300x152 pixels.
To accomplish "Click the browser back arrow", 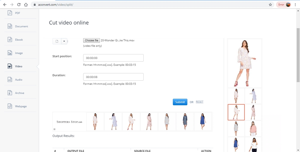I will click(x=5, y=5).
